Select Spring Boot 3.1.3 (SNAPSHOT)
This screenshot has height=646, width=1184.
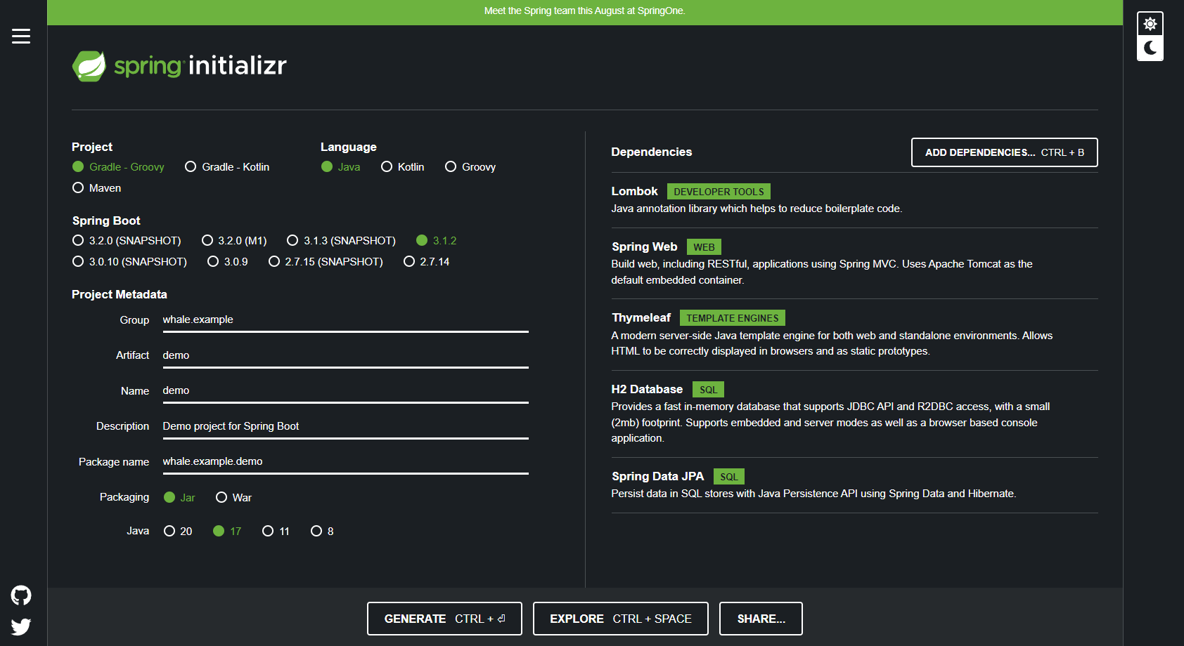coord(341,241)
